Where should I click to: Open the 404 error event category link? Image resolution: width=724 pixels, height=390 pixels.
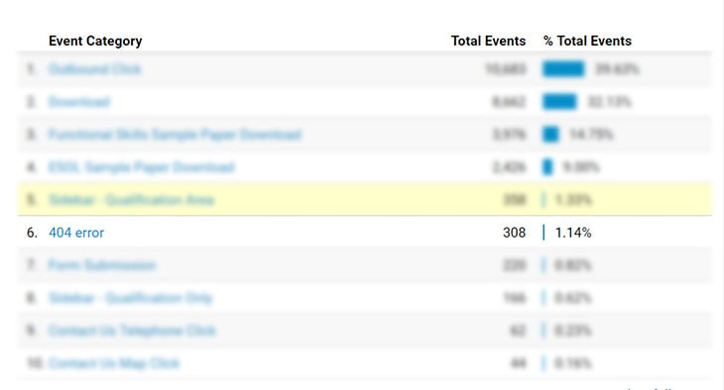[x=76, y=233]
